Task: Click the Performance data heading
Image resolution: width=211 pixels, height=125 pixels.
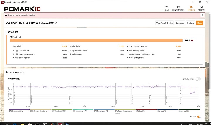Action: (x=15, y=72)
